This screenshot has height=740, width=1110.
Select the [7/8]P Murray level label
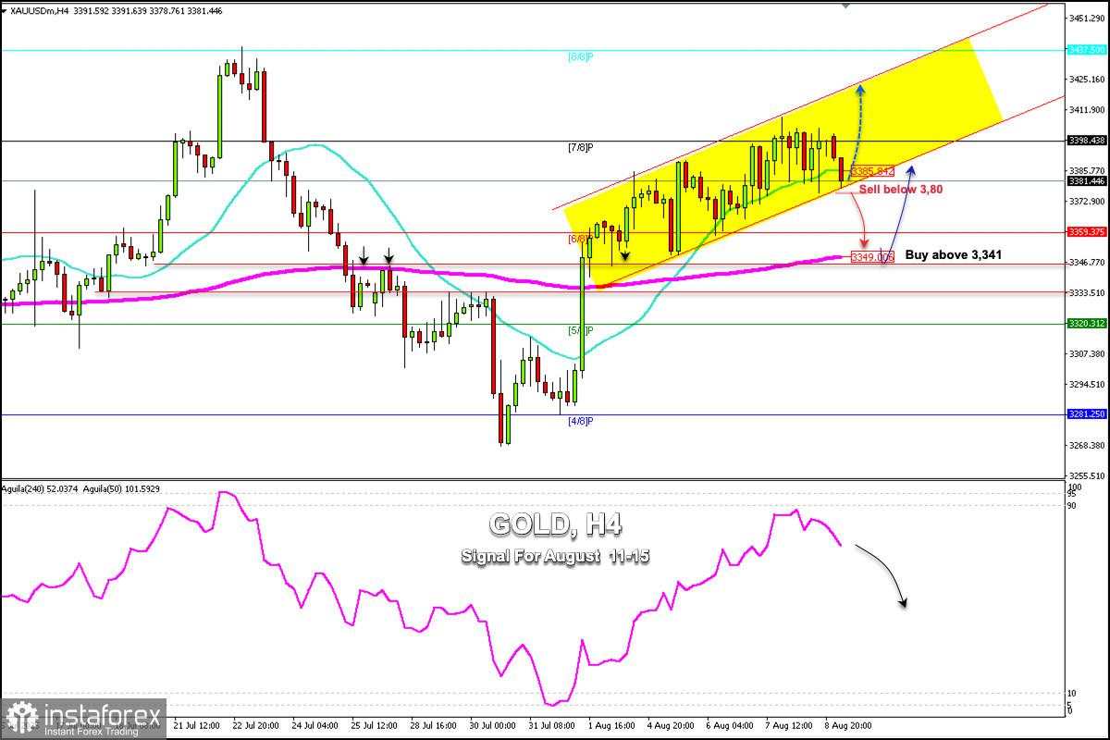pos(580,148)
